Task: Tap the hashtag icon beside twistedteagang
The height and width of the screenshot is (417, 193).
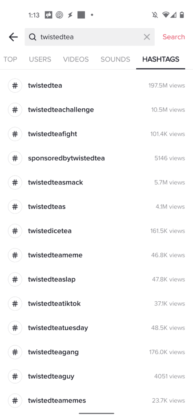Action: click(x=15, y=352)
